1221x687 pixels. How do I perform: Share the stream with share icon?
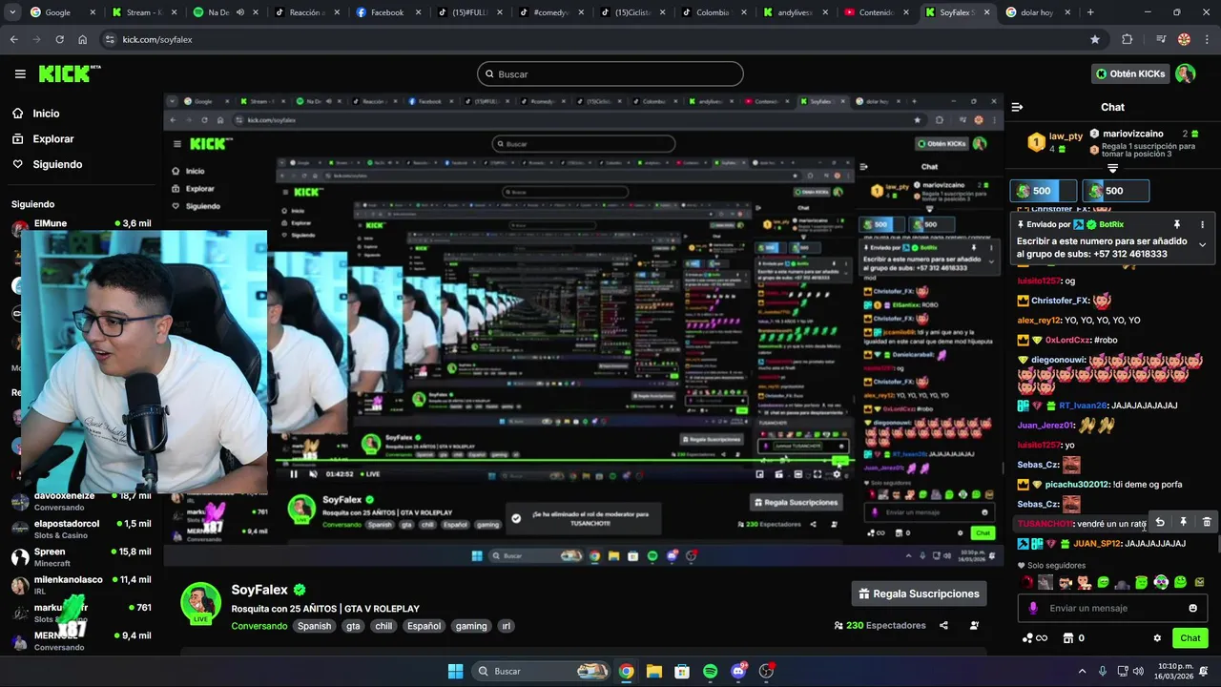pos(943,626)
